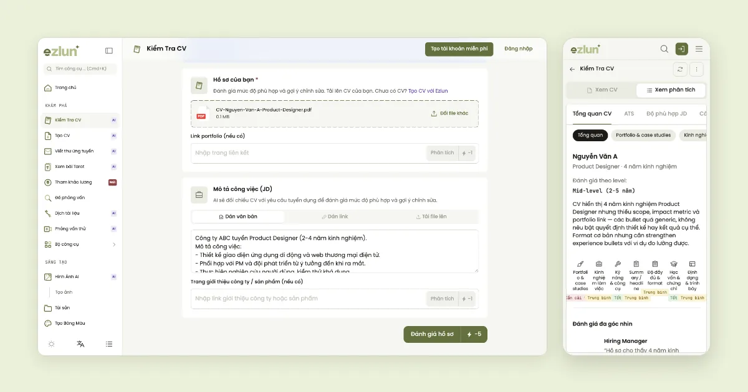Select the Tải file lên tab

(x=431, y=217)
